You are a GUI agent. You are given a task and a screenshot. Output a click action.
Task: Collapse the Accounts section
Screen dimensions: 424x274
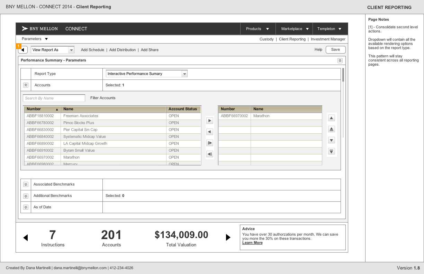pyautogui.click(x=26, y=85)
